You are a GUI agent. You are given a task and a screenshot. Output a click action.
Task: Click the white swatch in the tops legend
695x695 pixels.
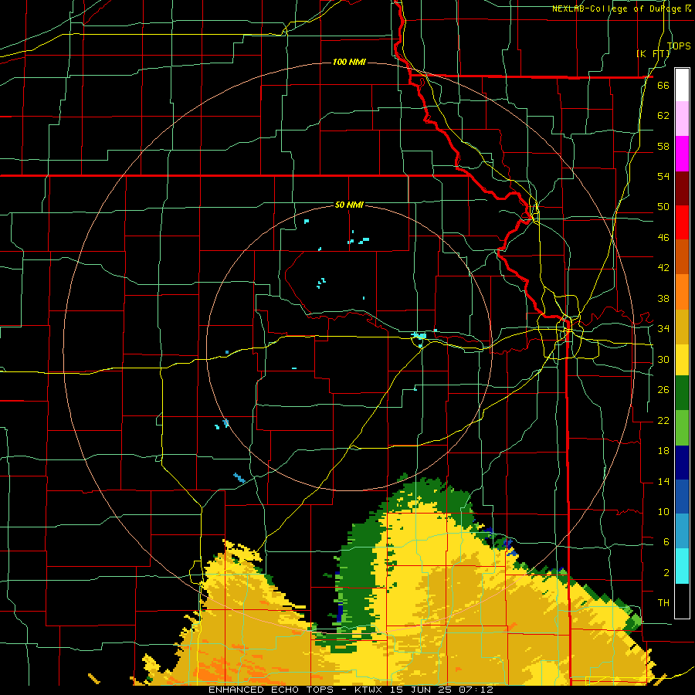click(x=682, y=85)
